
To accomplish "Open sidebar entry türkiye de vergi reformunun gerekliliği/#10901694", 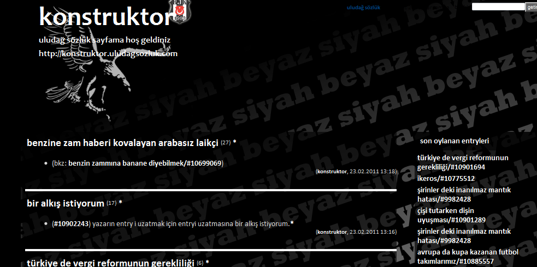I will 463,162.
